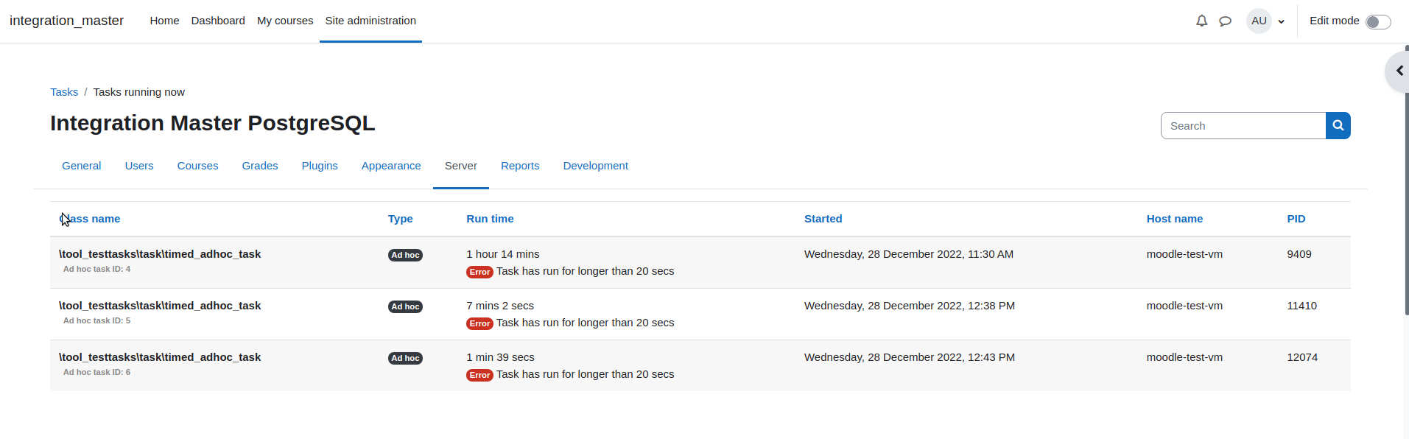The width and height of the screenshot is (1409, 439).
Task: Click start time '12:38 PM' cell
Action: pyautogui.click(x=910, y=306)
